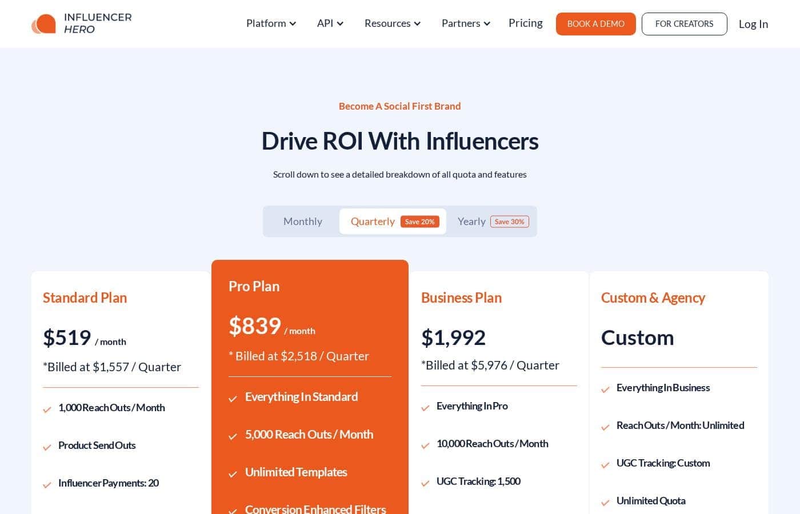
Task: Click checkmark next to Influencer Payments: 20
Action: click(x=47, y=485)
